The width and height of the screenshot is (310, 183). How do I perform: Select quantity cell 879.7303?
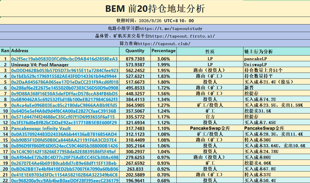coord(135,59)
